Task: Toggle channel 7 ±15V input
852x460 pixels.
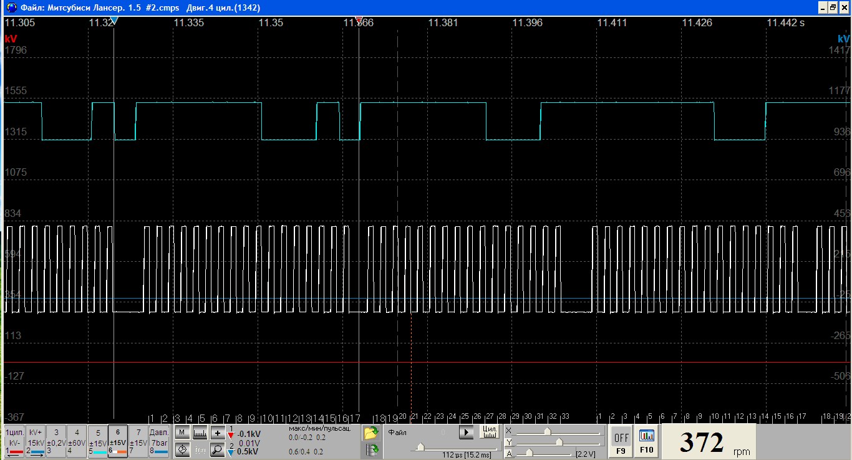Action: (x=138, y=441)
